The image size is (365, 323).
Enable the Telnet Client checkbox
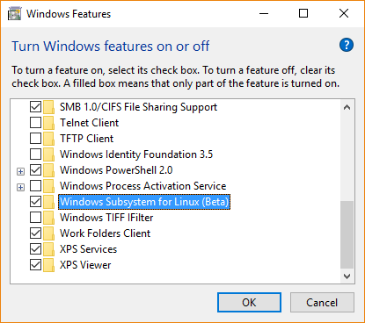click(35, 123)
